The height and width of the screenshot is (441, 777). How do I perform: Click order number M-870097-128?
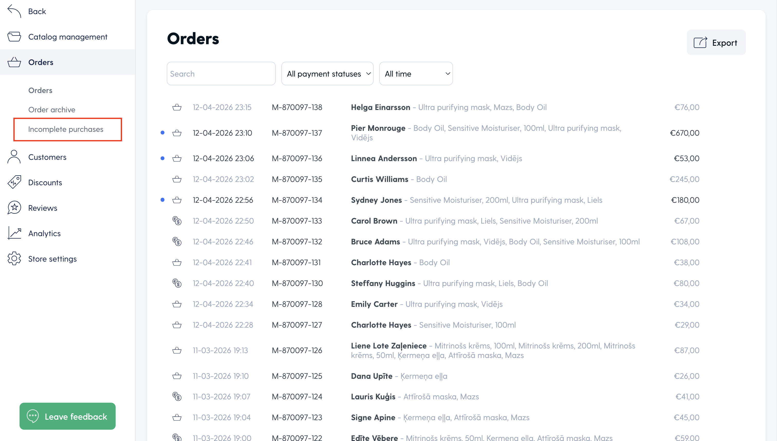tap(297, 304)
